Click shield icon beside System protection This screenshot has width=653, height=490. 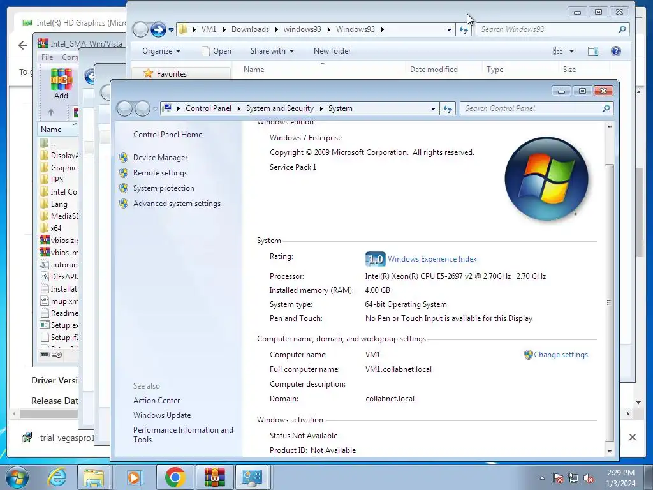click(x=124, y=188)
